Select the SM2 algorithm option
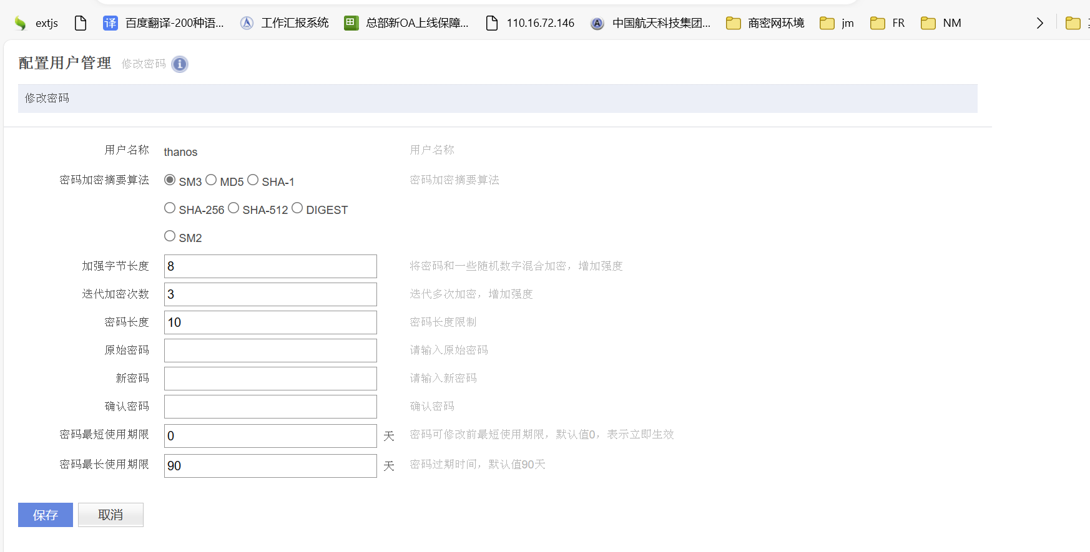Image resolution: width=1090 pixels, height=552 pixels. coord(170,236)
